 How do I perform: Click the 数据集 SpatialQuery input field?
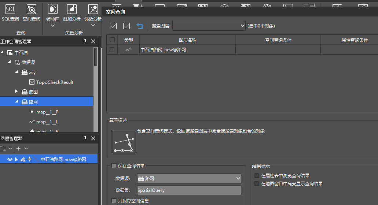(x=189, y=190)
